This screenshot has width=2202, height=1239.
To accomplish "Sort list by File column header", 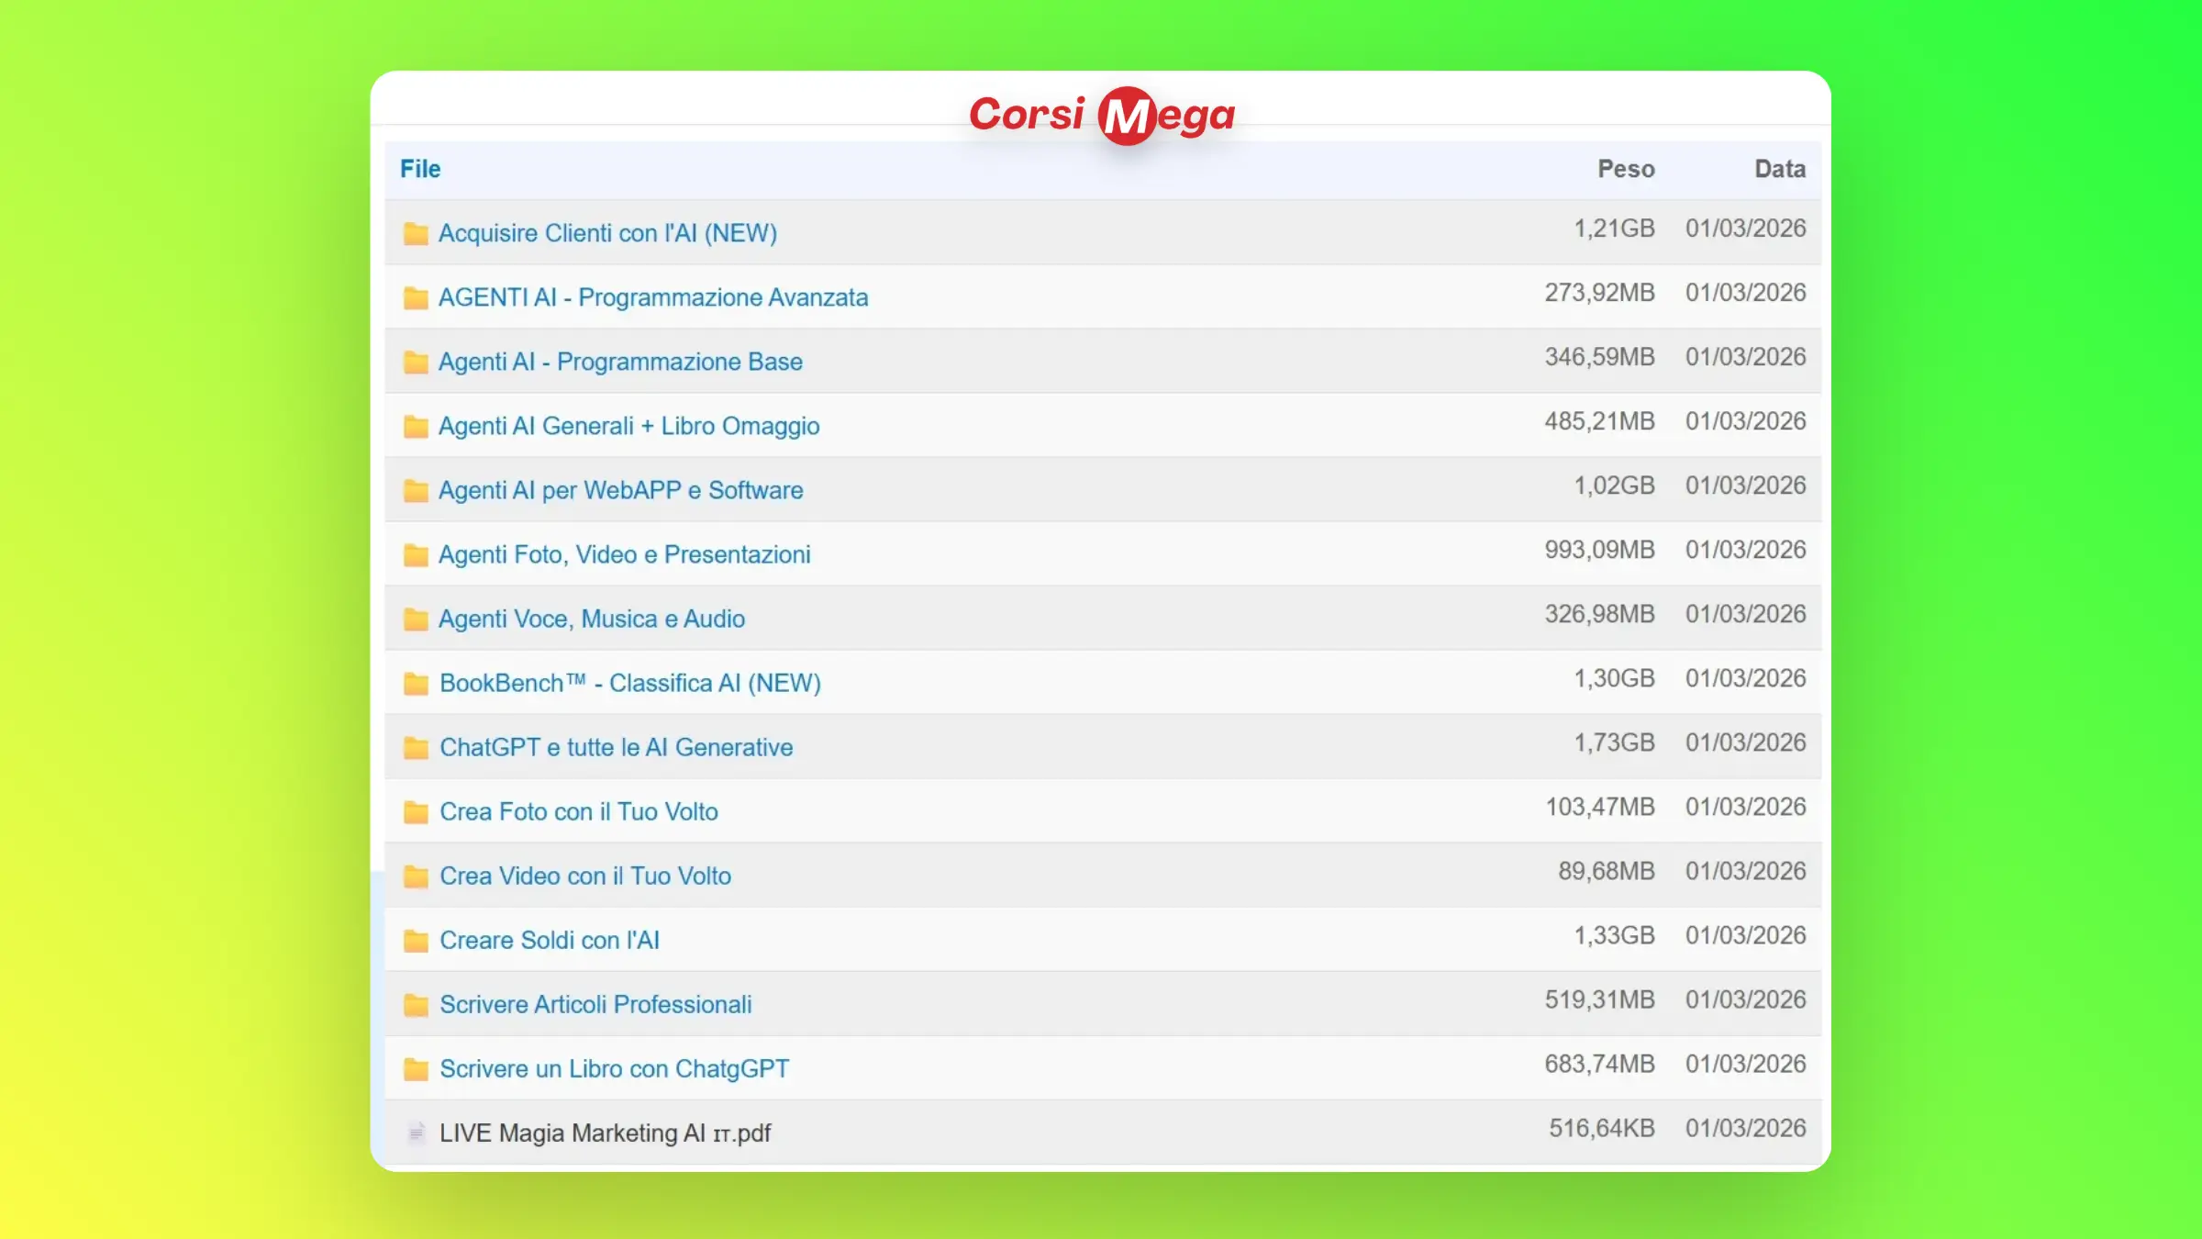I will (x=420, y=169).
